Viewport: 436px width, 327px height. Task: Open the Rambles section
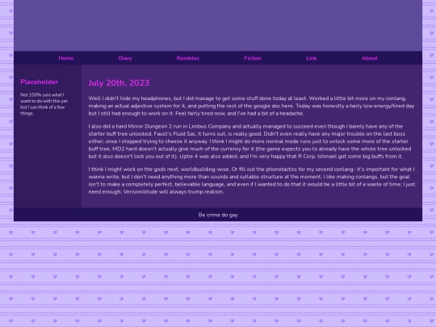pyautogui.click(x=188, y=58)
